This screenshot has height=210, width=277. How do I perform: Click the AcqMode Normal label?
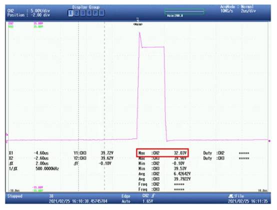[237, 6]
